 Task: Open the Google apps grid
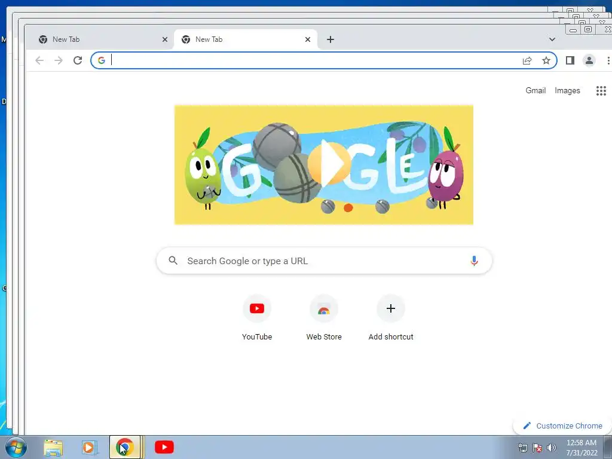[x=601, y=91]
